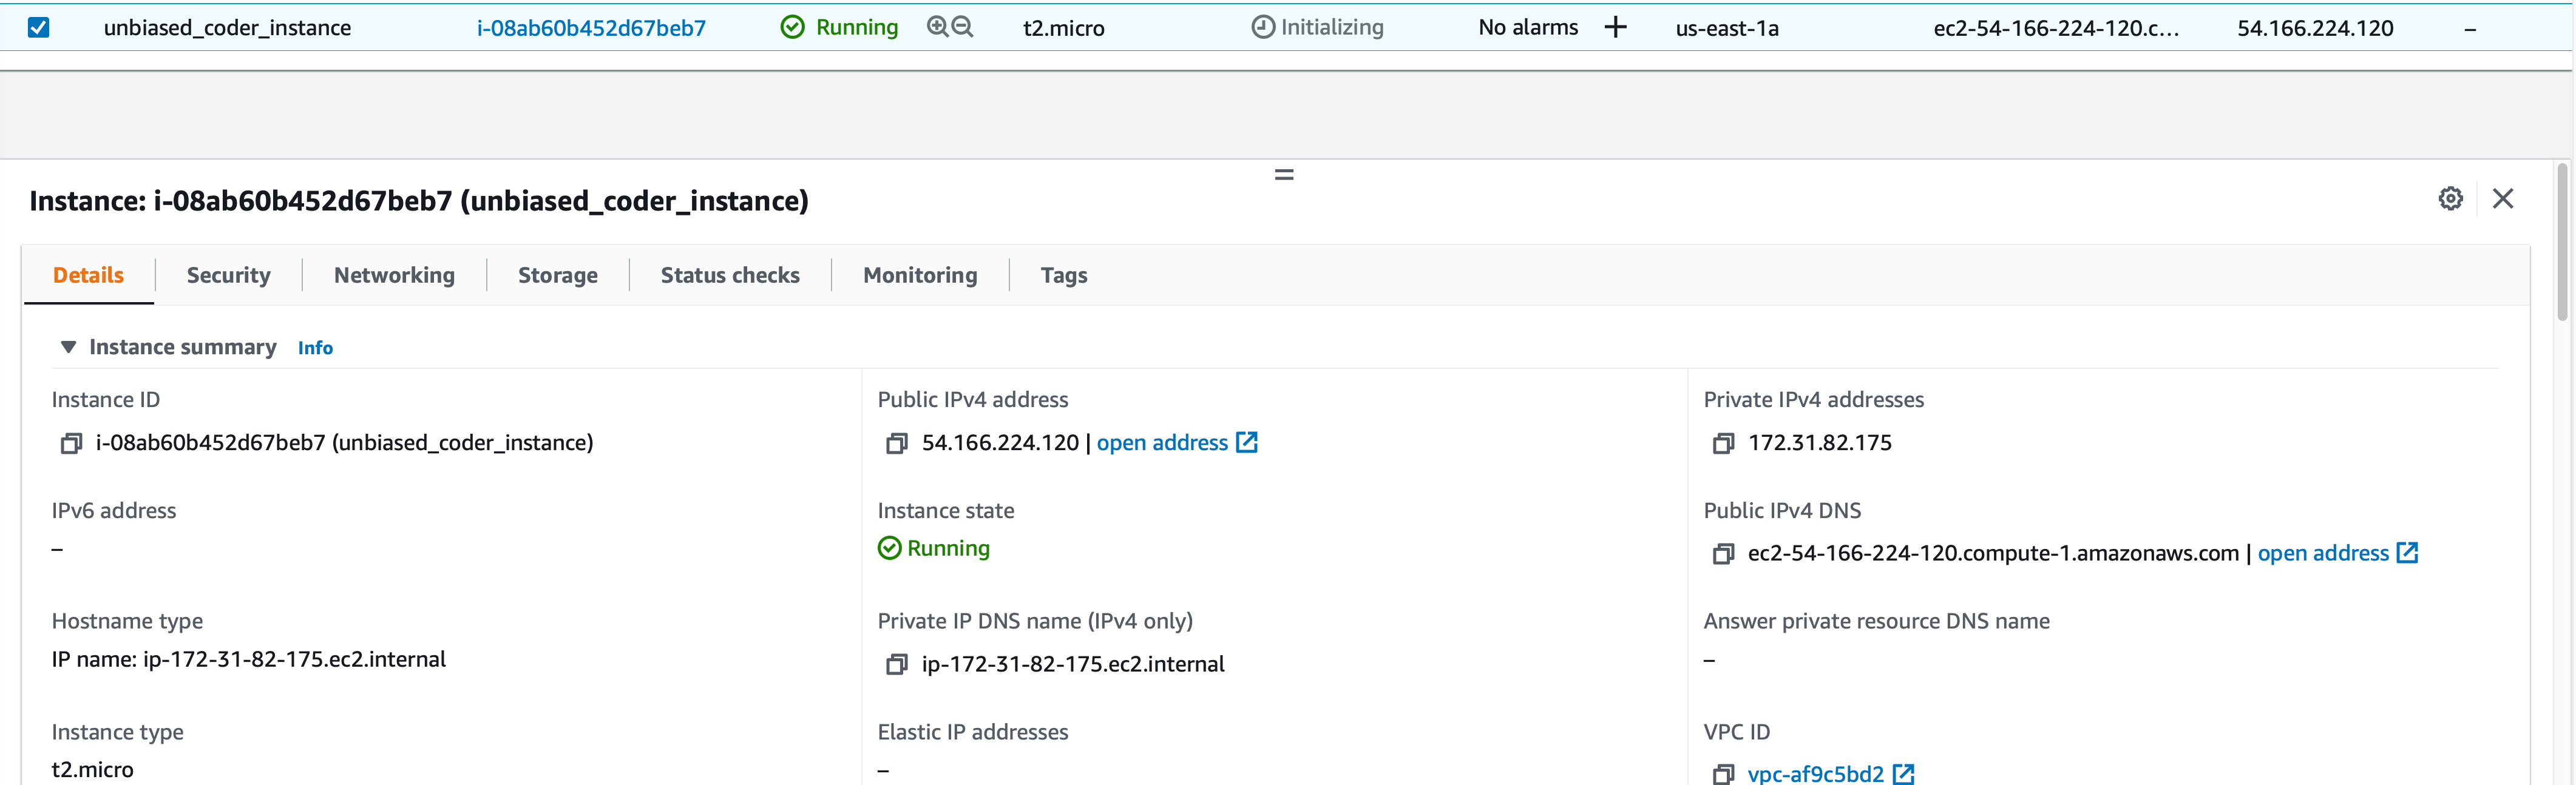The image size is (2576, 785).
Task: Copy the VPC ID with copy icon
Action: (1722, 774)
